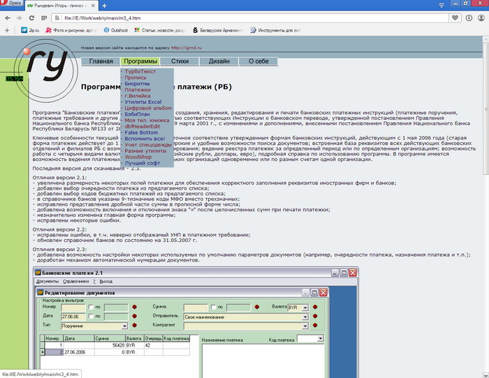
Task: Expand the Отправитель dropdown
Action: tap(305, 317)
